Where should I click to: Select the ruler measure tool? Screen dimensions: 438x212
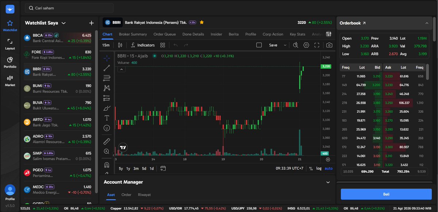point(107,141)
